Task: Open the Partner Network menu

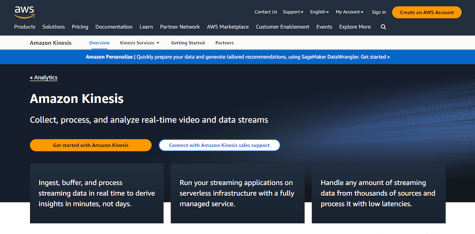Action: pyautogui.click(x=180, y=27)
